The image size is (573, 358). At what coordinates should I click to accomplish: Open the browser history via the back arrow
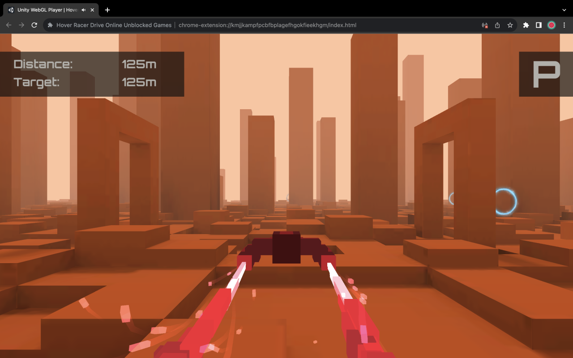click(9, 25)
